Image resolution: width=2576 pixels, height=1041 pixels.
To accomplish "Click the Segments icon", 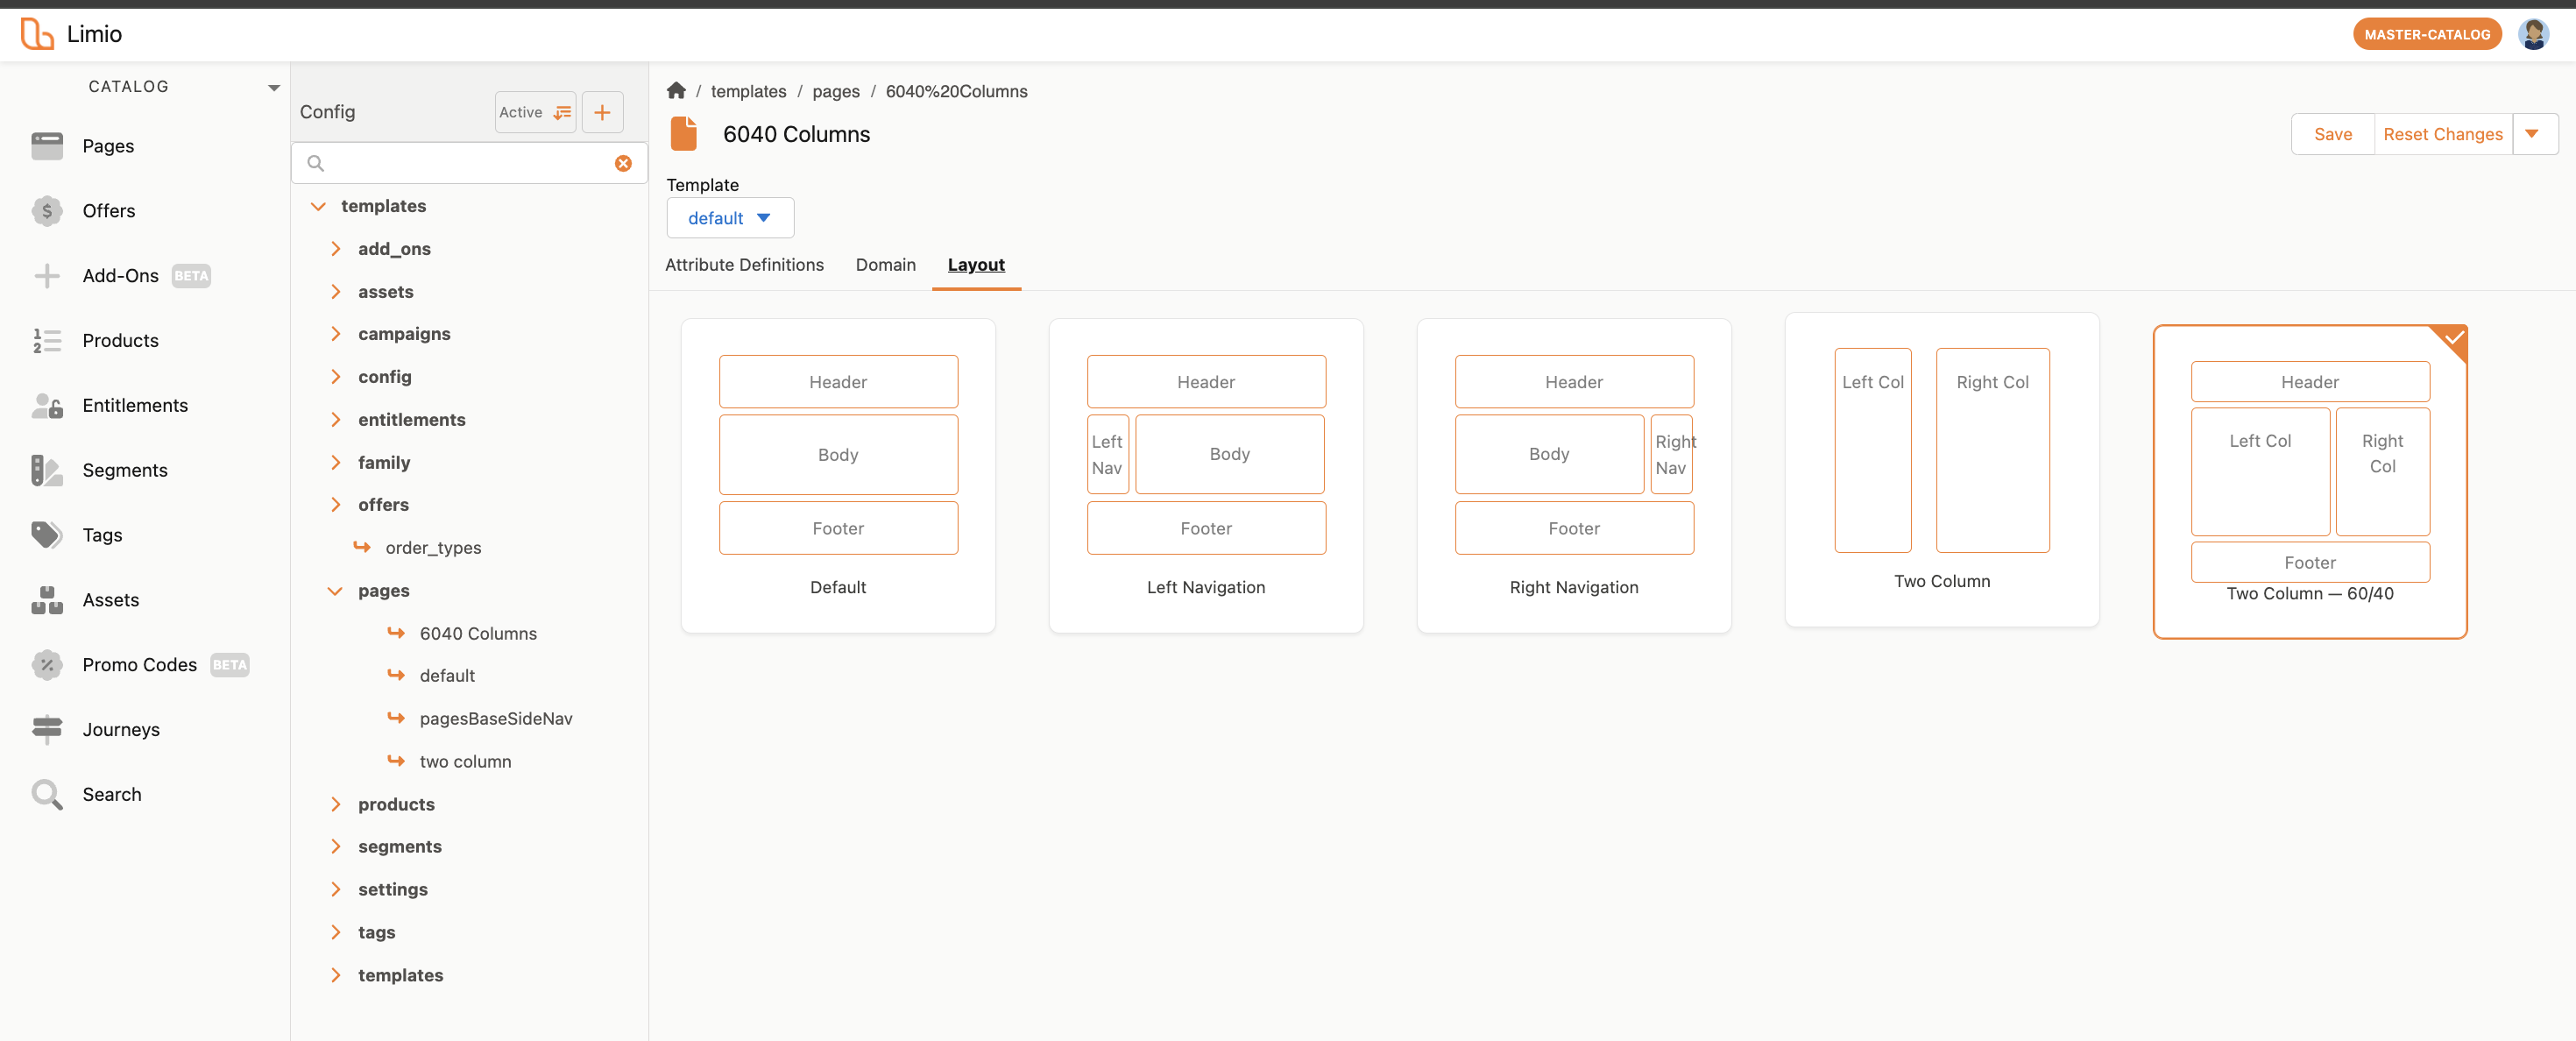I will pyautogui.click(x=47, y=471).
